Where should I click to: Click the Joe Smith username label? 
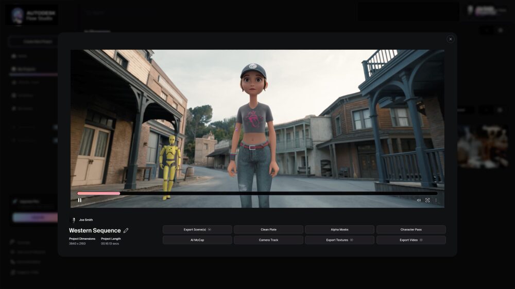click(86, 220)
